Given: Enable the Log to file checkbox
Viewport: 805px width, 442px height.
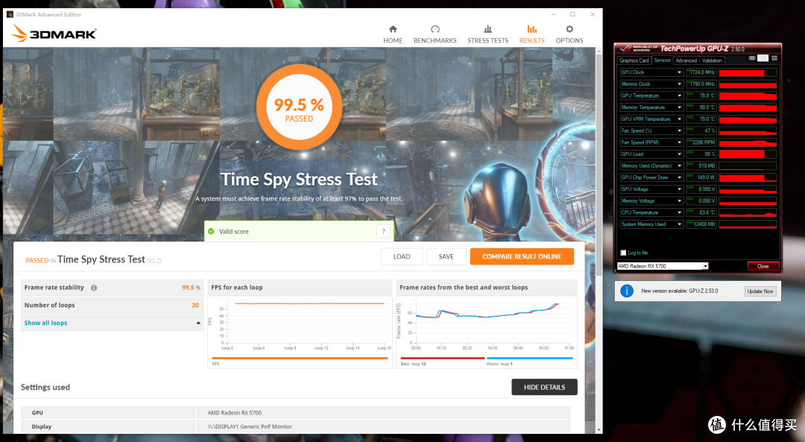Looking at the screenshot, I should (x=623, y=253).
